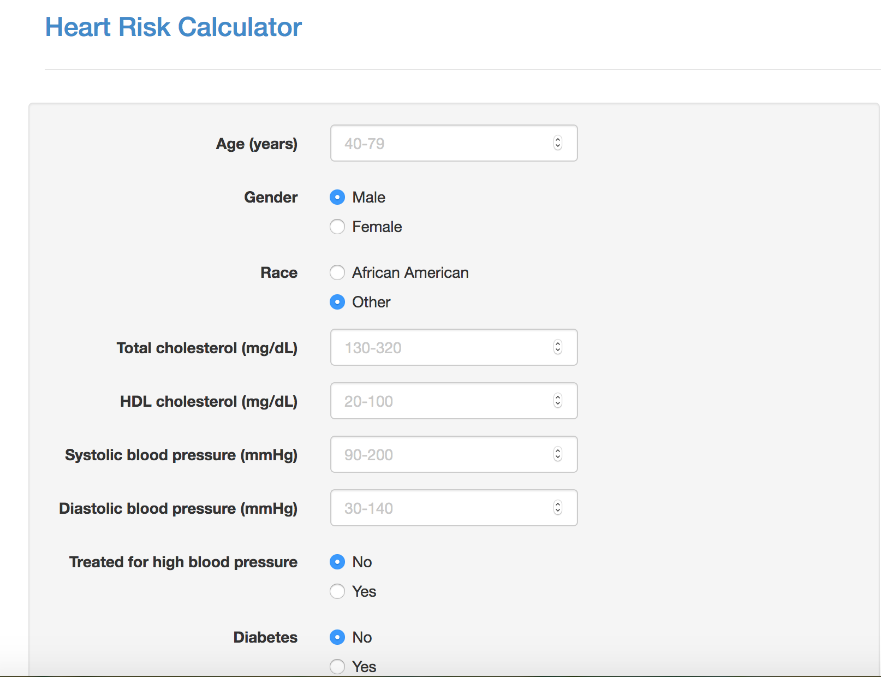Click the Total cholesterol stepper arrows
The width and height of the screenshot is (881, 677).
pos(557,347)
